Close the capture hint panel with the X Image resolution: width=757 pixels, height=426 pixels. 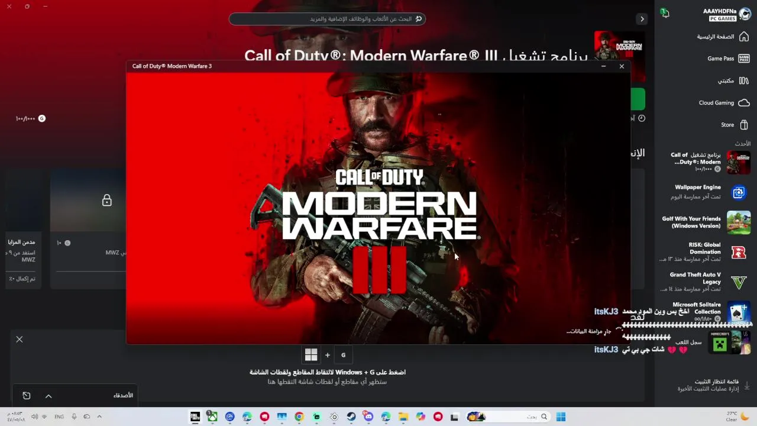click(20, 340)
